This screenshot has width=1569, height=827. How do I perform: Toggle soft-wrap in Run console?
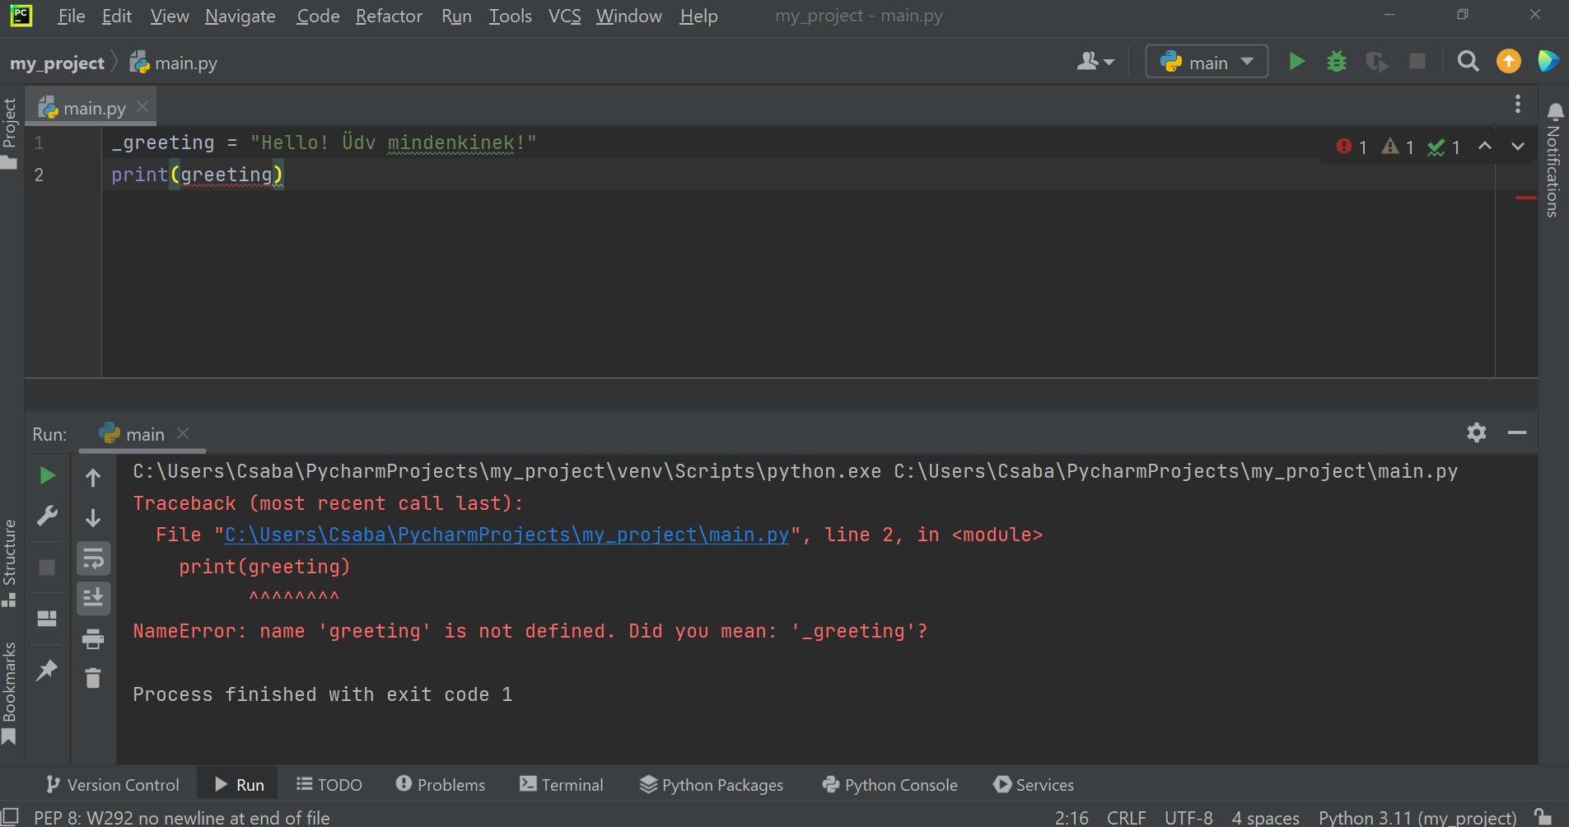point(93,558)
